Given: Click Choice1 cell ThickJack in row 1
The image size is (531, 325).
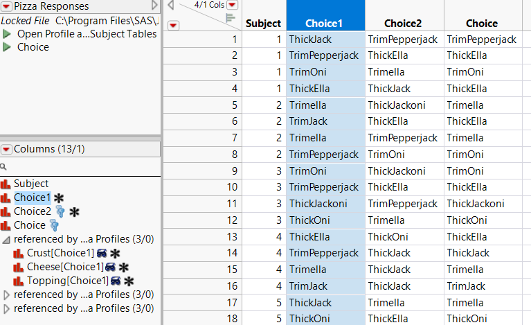Looking at the screenshot, I should click(325, 39).
